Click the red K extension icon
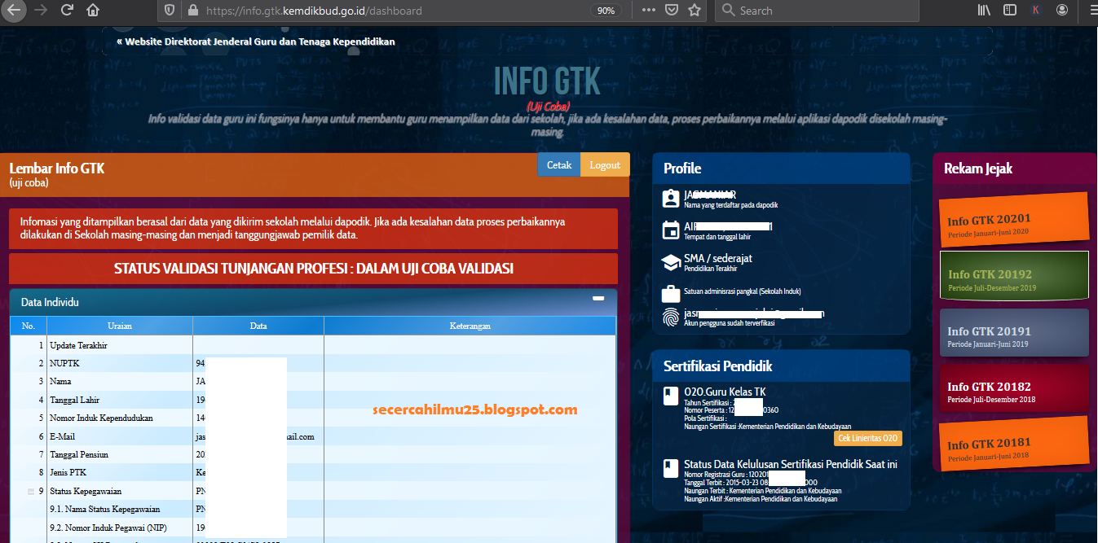 (1035, 11)
